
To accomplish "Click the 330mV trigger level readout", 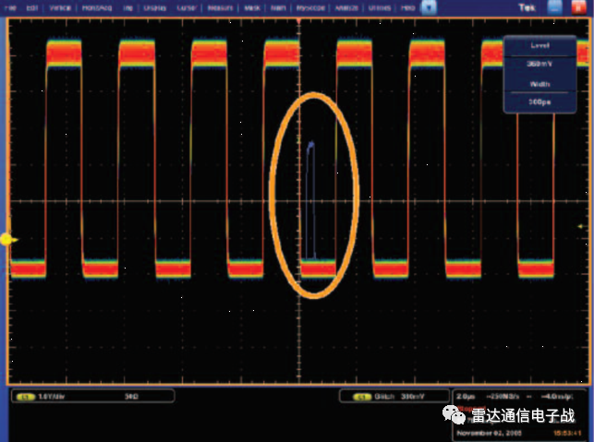I will coord(413,397).
